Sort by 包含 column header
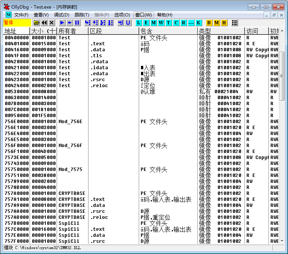The image size is (288, 254). (x=168, y=31)
